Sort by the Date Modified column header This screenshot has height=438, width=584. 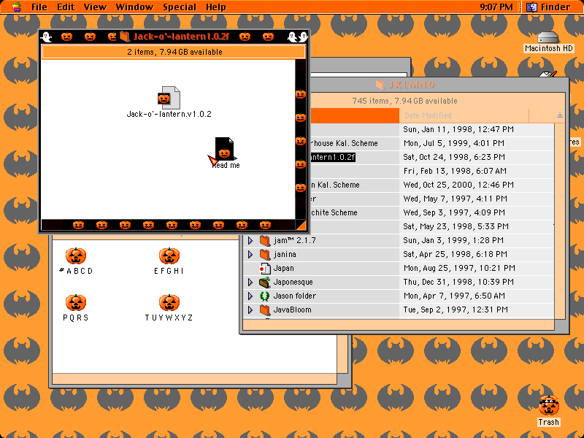464,115
